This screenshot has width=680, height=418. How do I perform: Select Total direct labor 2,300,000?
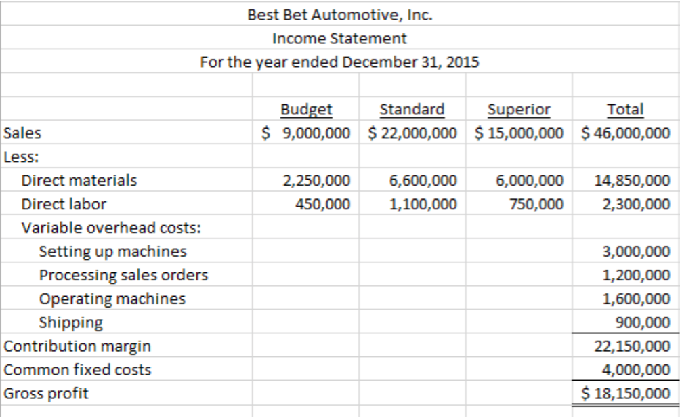(x=637, y=204)
